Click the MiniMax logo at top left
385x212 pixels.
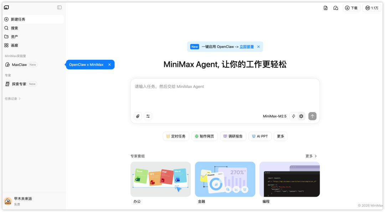pyautogui.click(x=6, y=7)
